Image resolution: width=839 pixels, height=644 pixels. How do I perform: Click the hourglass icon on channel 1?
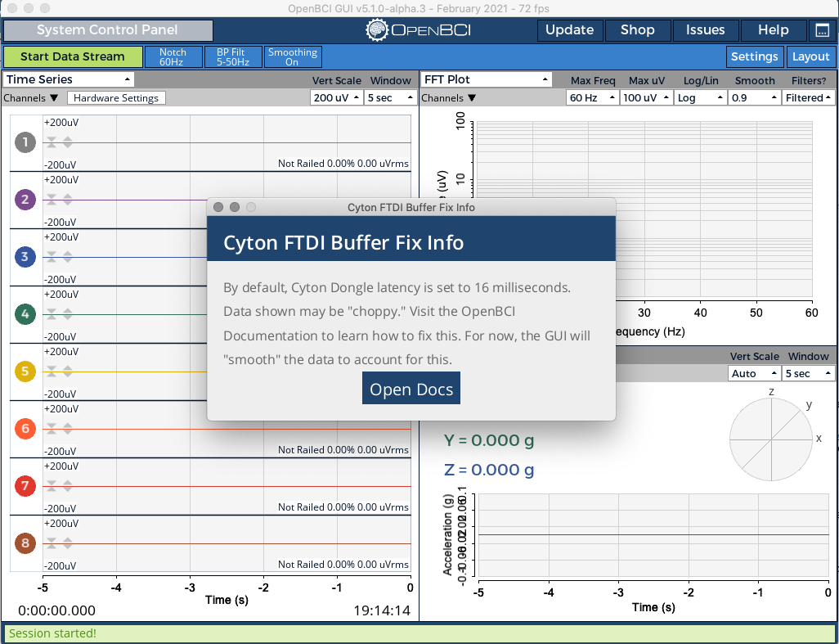coord(51,142)
